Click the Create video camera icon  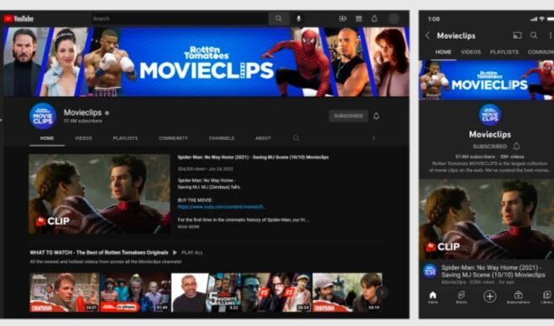pyautogui.click(x=342, y=18)
